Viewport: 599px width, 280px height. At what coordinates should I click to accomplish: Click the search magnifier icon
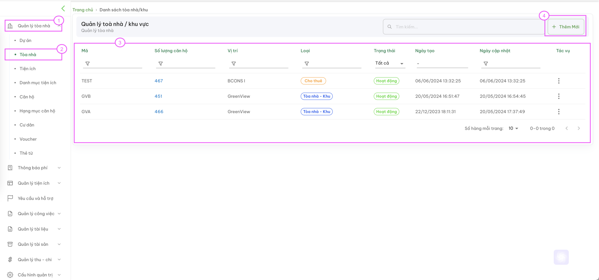click(x=389, y=27)
